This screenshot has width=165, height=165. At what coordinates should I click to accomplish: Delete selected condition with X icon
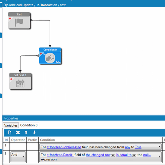point(18,132)
